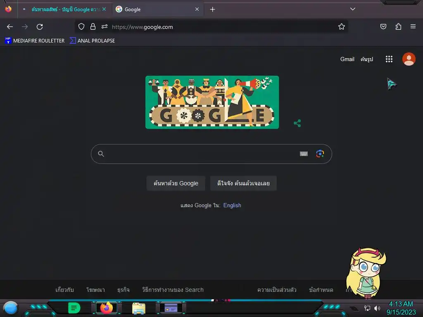Screen dimensions: 423x317
Task: Share the doodle with share icon
Action: point(297,123)
